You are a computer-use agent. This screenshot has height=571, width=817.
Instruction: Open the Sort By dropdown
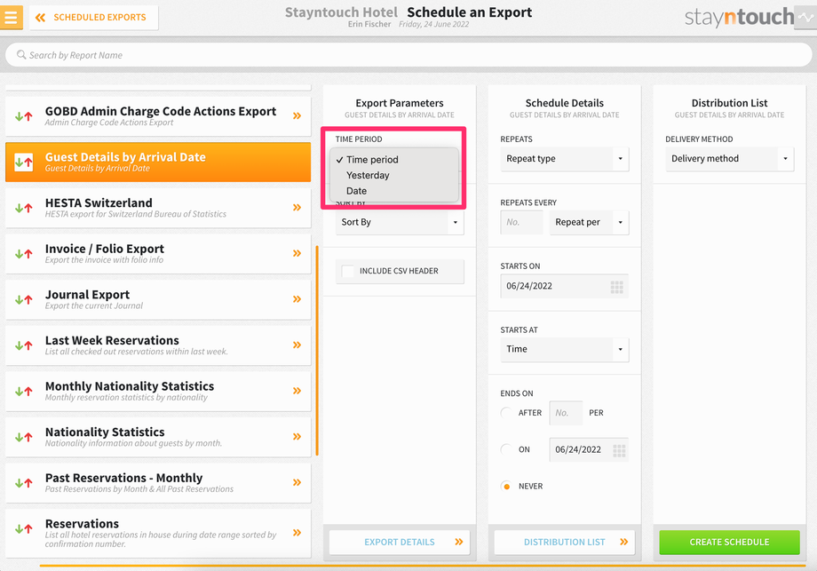click(x=400, y=223)
